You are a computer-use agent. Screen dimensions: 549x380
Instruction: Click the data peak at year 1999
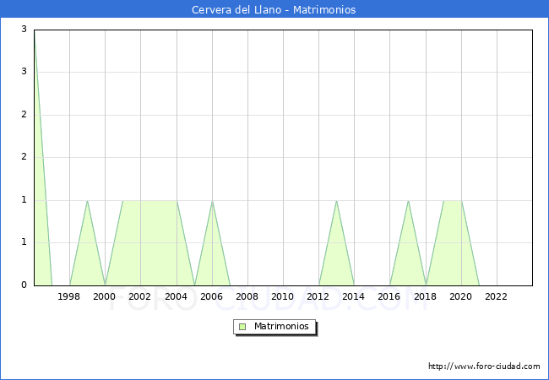(87, 201)
